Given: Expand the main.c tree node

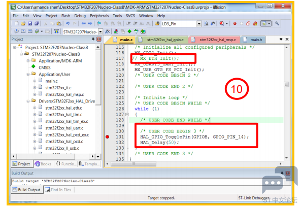Looking at the screenshot, I should [35, 81].
